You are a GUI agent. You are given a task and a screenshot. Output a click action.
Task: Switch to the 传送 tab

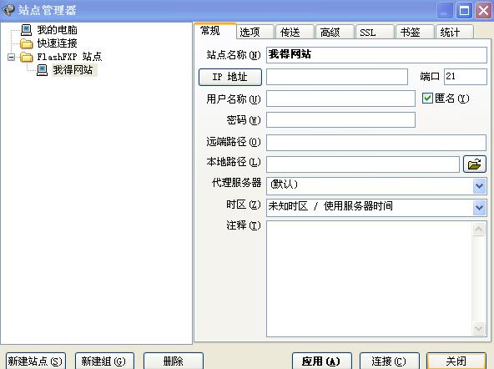click(x=295, y=33)
